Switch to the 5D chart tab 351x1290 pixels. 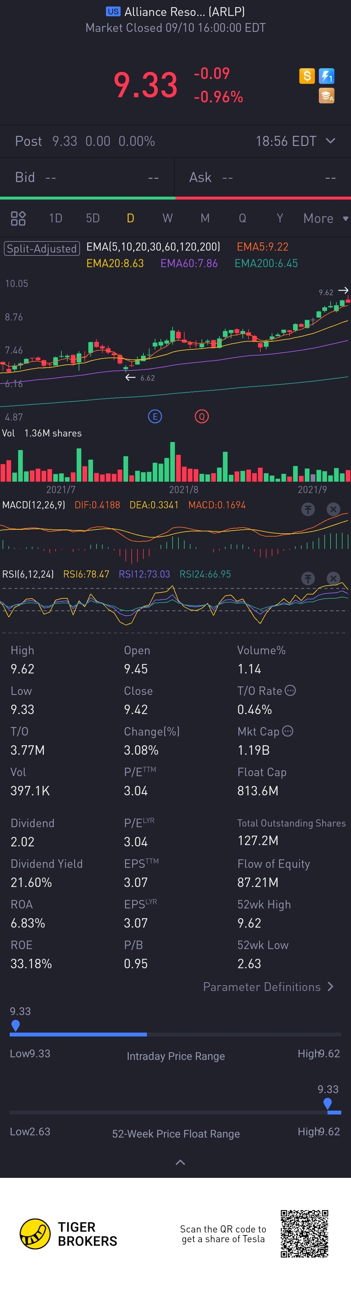93,218
